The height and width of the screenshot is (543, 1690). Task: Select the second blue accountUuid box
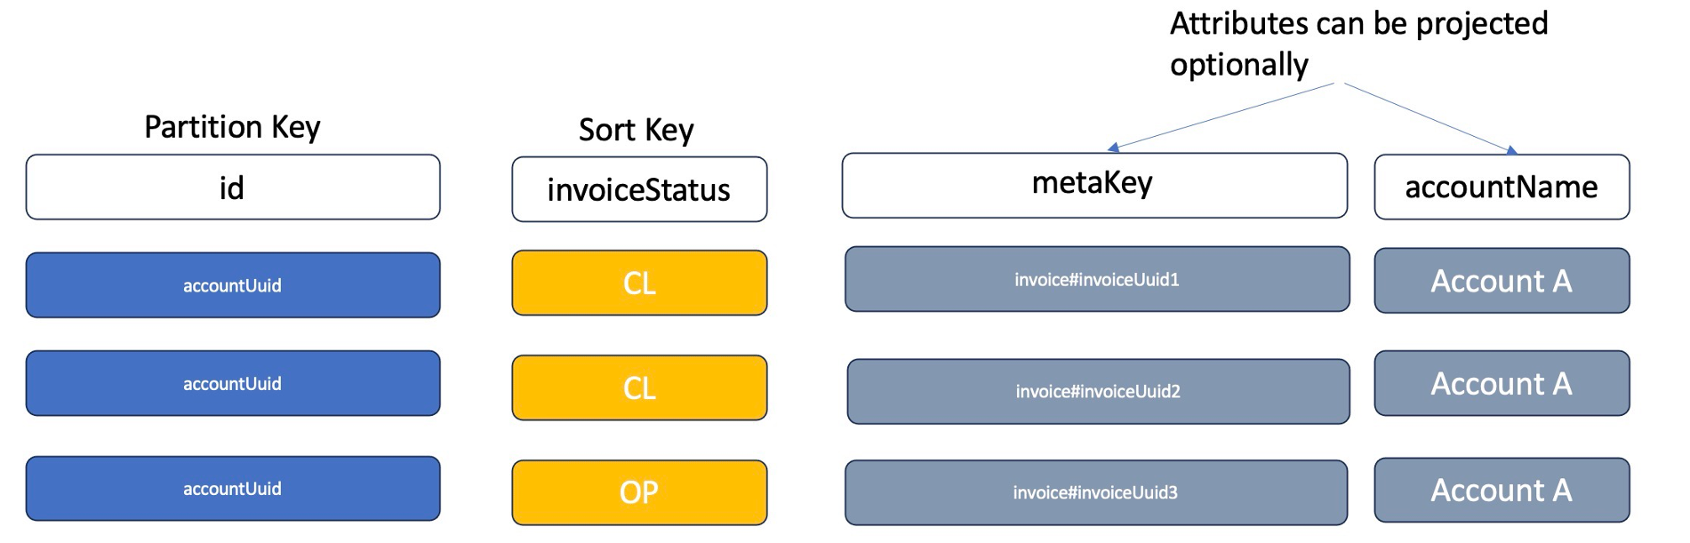(233, 383)
